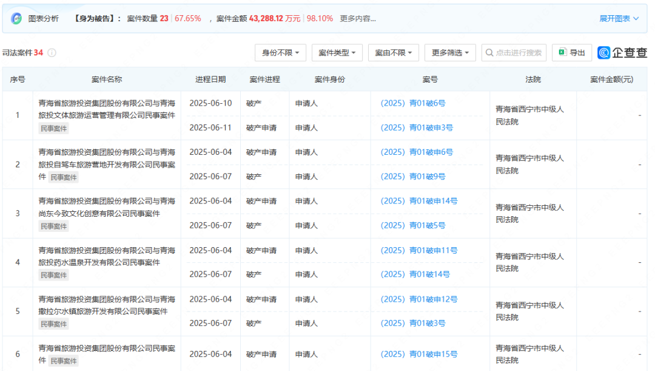The height and width of the screenshot is (371, 655).
Task: Click the 案件金额(元) column header
Action: click(611, 80)
